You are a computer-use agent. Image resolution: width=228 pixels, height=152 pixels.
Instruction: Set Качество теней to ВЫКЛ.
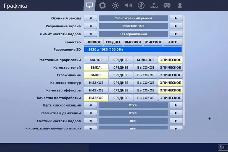click(x=96, y=67)
